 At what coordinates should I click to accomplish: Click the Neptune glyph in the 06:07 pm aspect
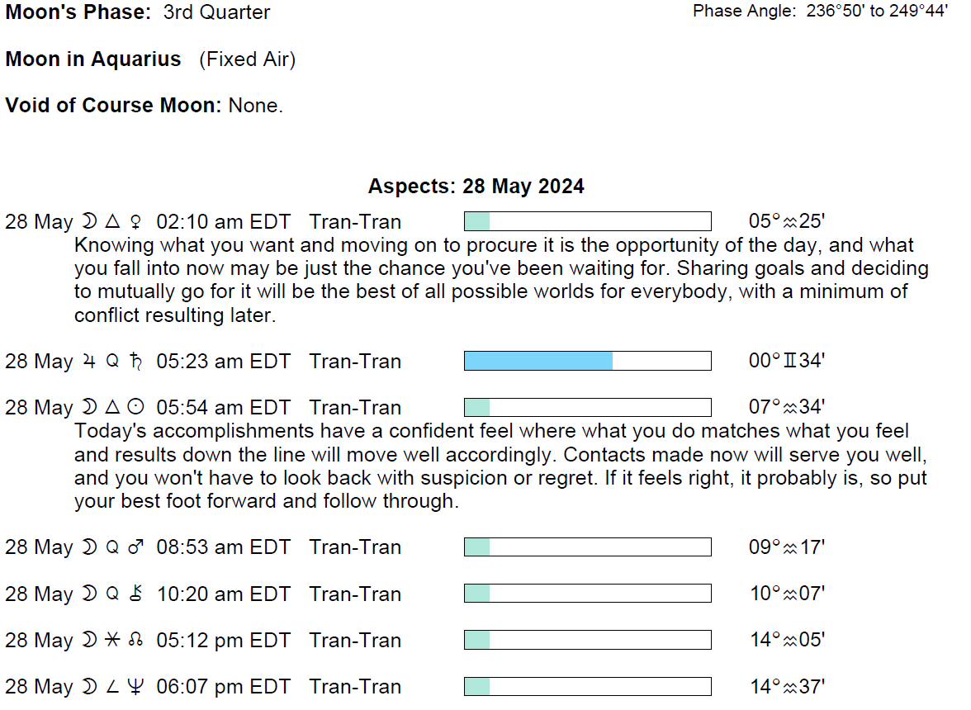pos(136,687)
